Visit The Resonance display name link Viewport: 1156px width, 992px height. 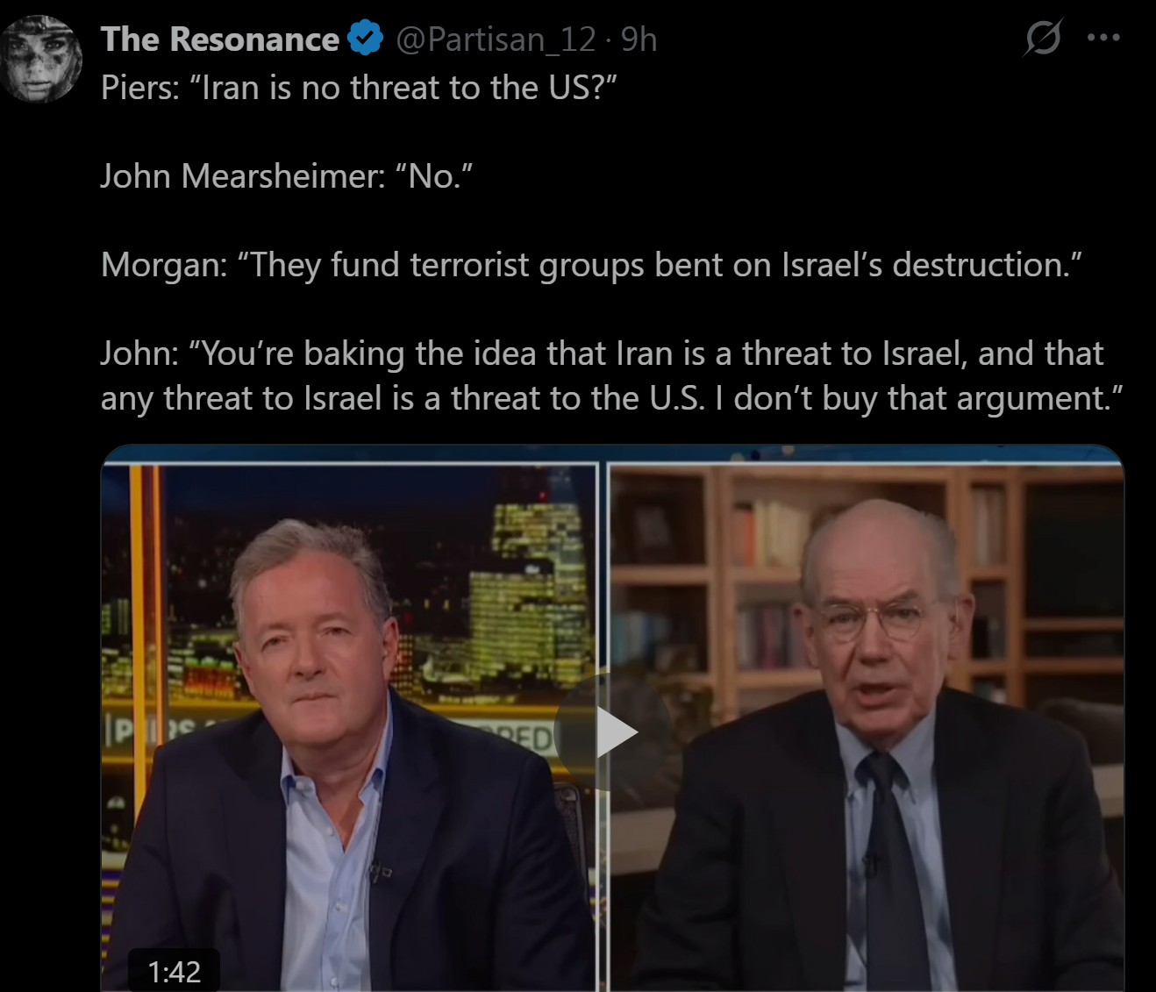click(x=220, y=39)
